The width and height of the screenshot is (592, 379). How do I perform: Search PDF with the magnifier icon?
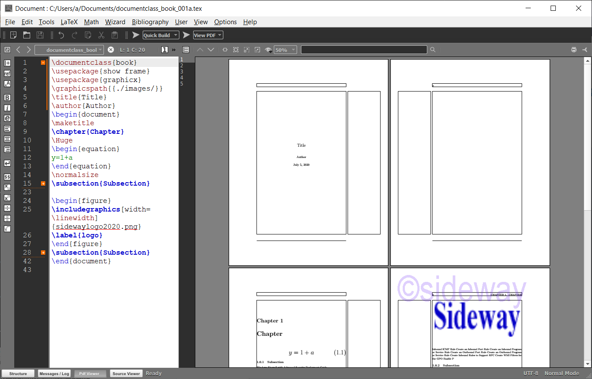click(433, 50)
